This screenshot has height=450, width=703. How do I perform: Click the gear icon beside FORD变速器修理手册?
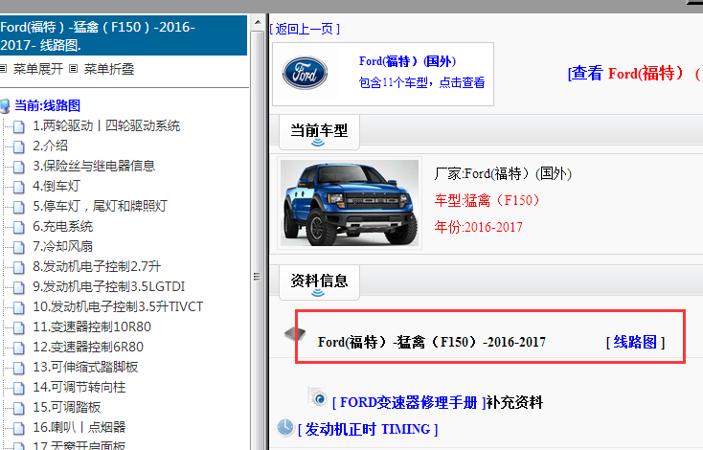318,397
